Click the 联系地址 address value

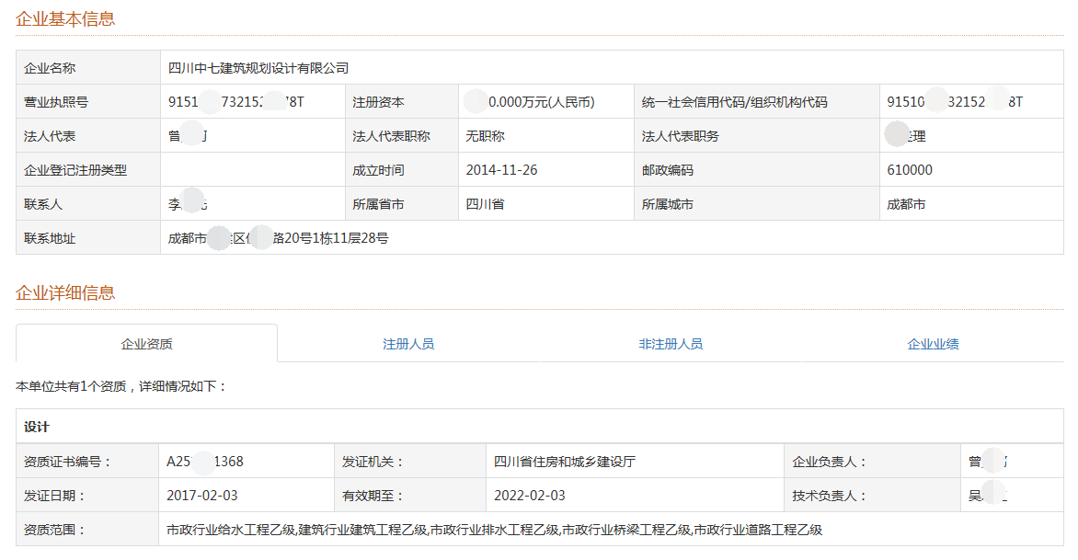point(278,238)
